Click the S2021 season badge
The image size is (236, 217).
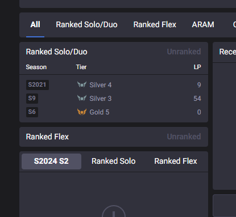(x=38, y=85)
